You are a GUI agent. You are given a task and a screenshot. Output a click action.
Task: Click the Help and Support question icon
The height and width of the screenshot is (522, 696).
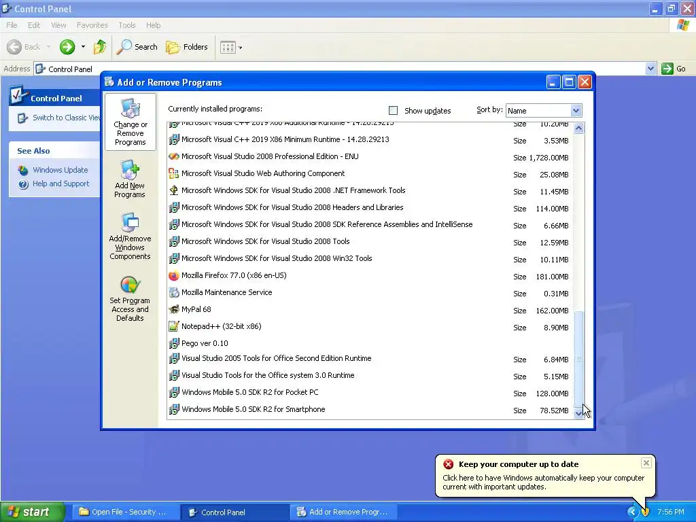(x=23, y=184)
